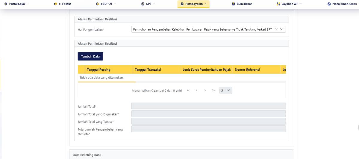Open the Portal Saya menu
This screenshot has width=359, height=159.
tap(16, 4)
